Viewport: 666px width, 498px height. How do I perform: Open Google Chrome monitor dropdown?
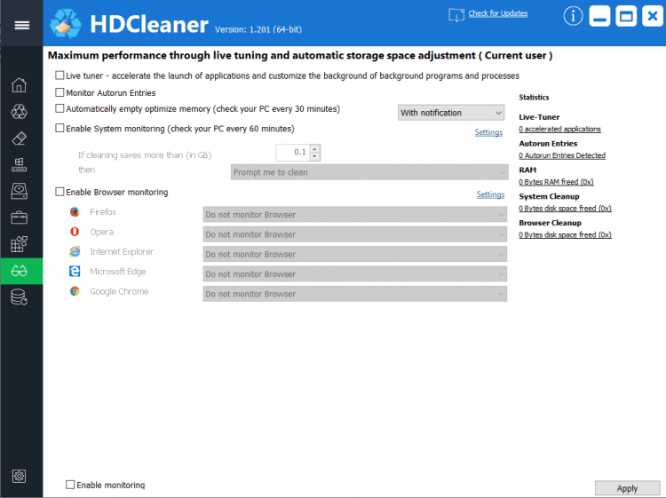click(355, 294)
